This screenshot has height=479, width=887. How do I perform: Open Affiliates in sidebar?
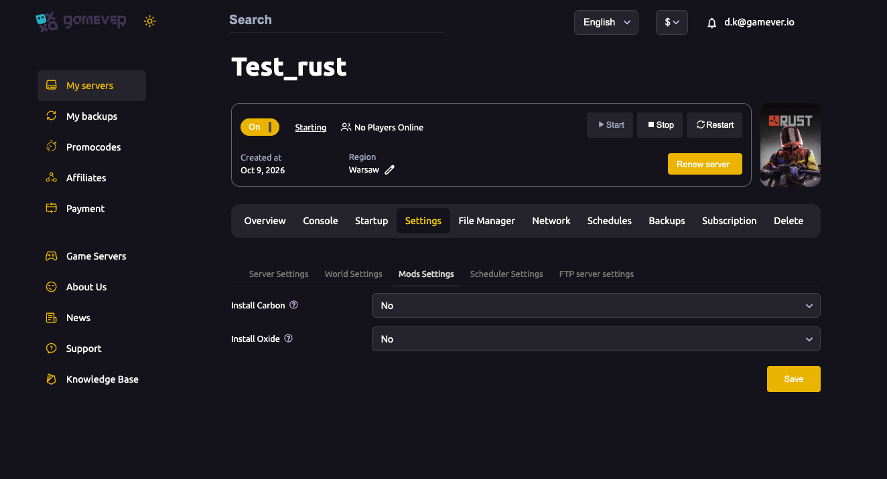click(92, 178)
